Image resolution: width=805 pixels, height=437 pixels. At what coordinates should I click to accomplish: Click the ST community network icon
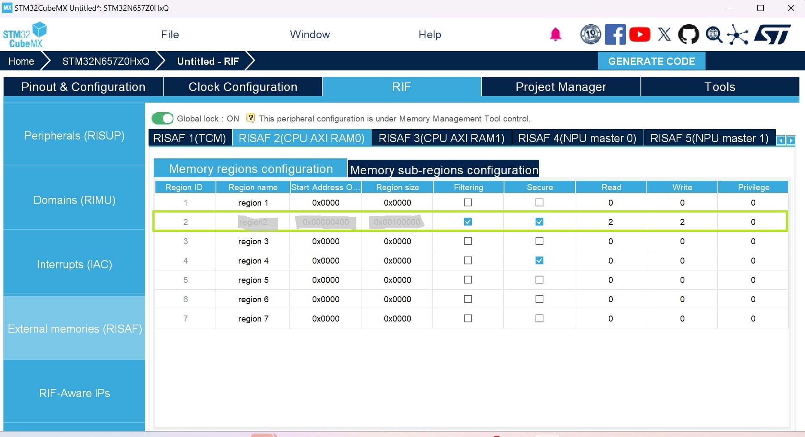[738, 34]
